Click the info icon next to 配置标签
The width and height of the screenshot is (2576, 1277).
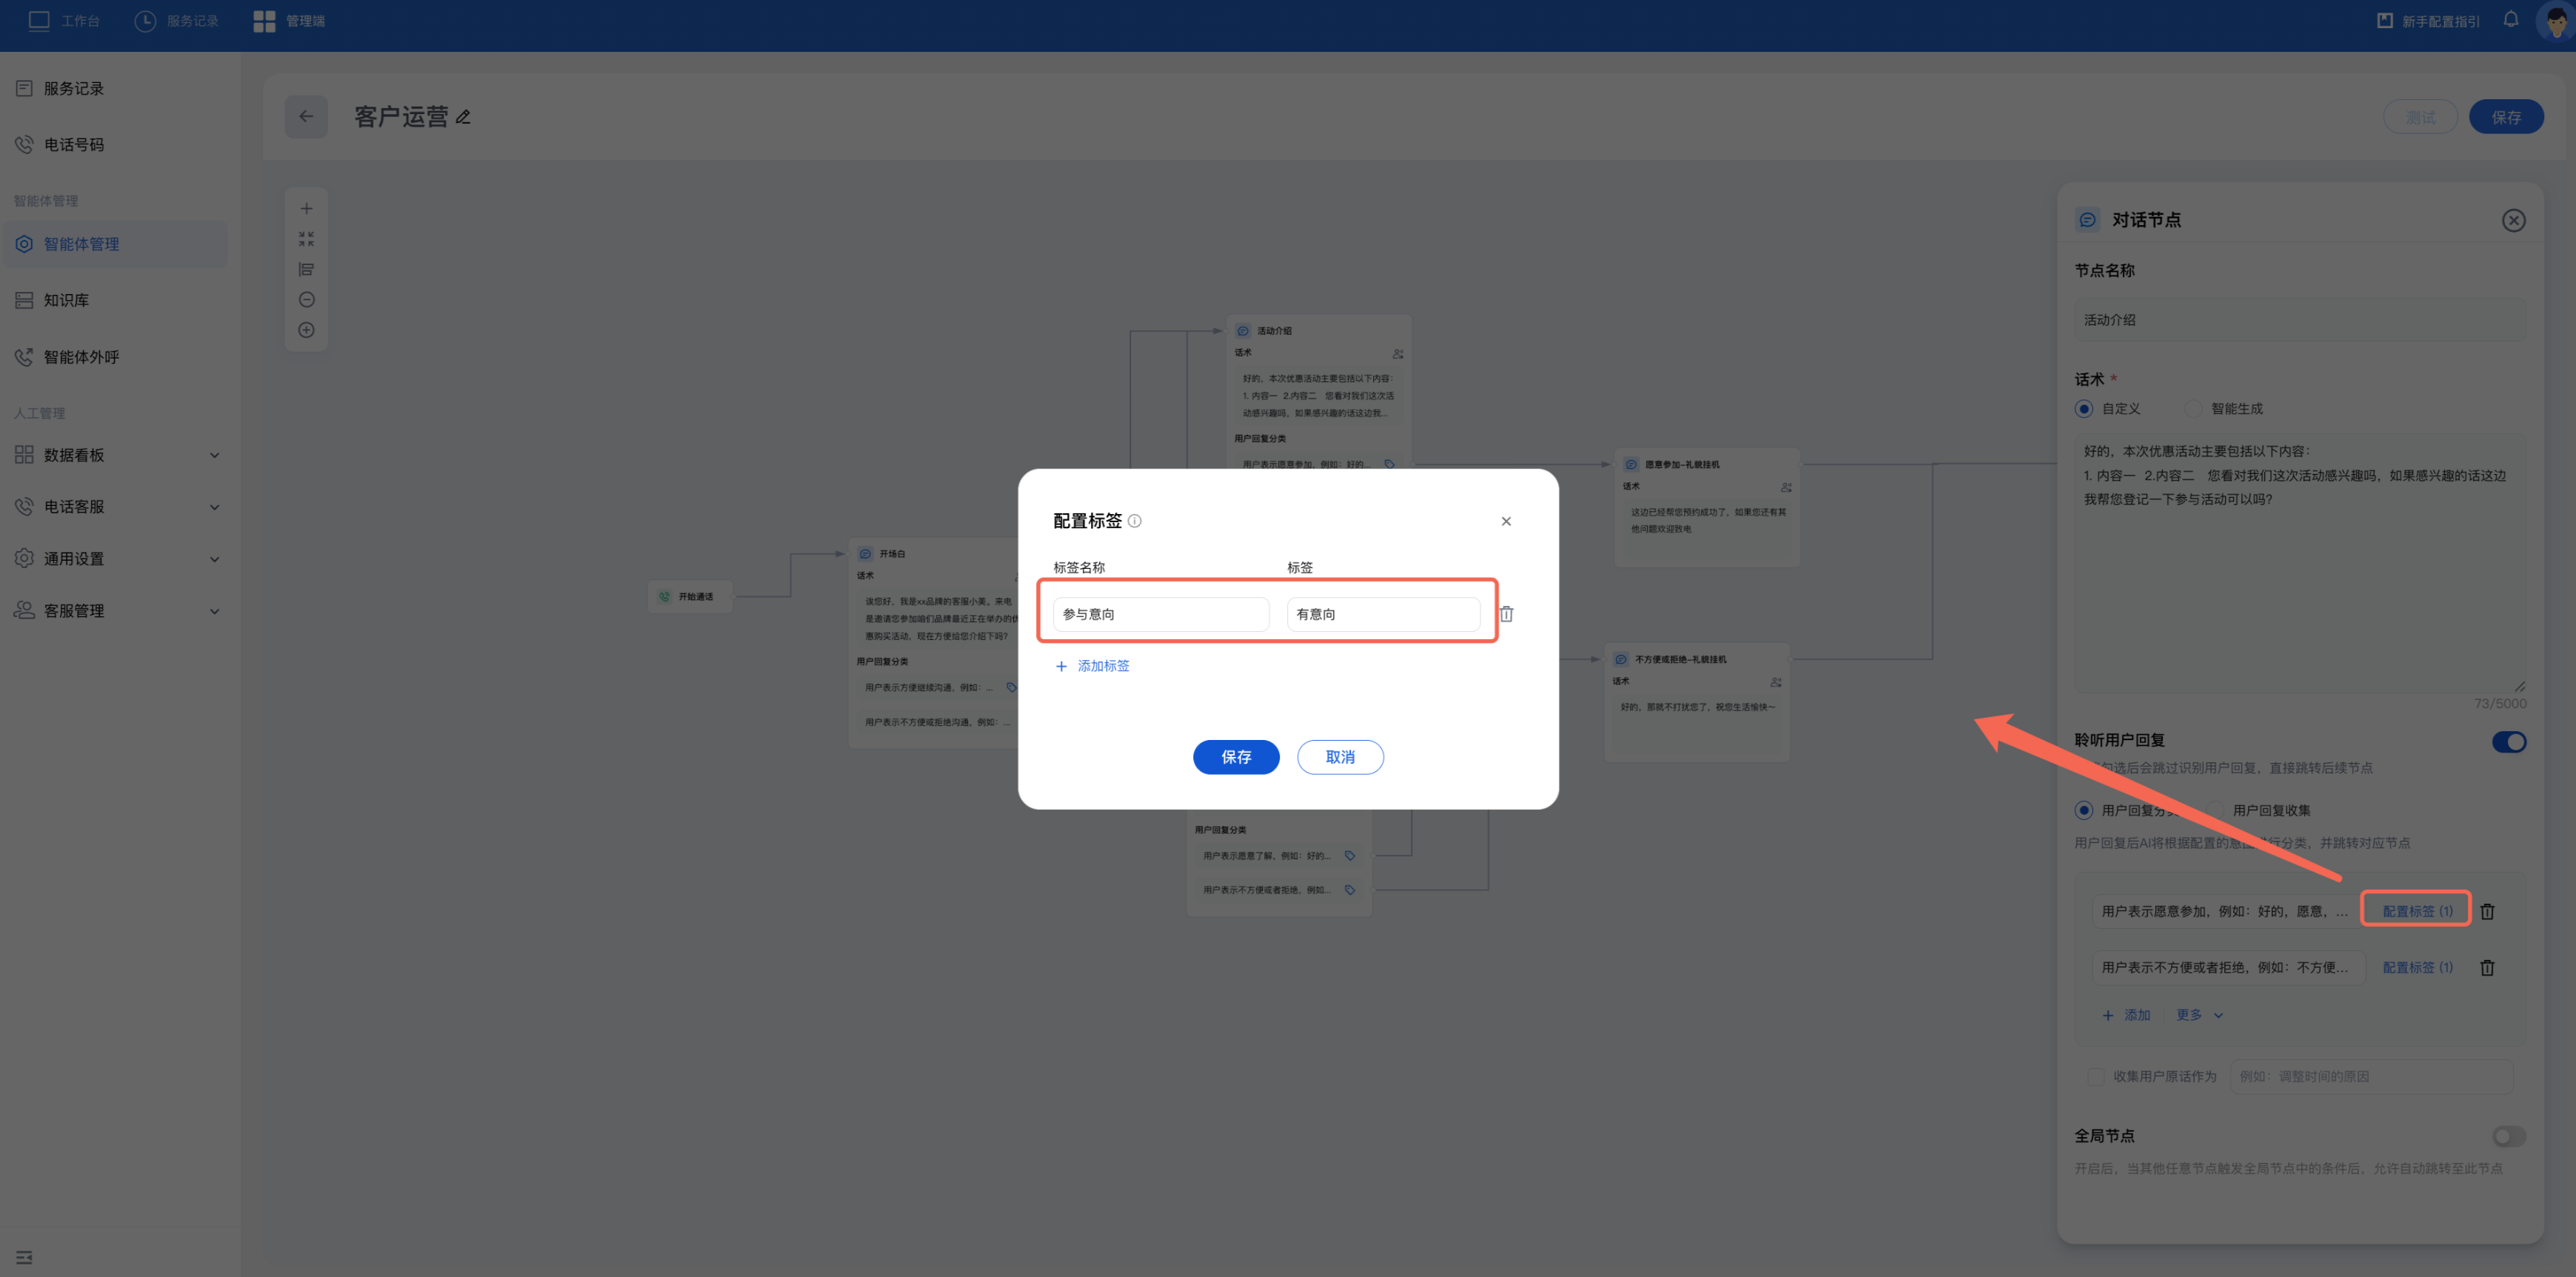tap(1134, 521)
